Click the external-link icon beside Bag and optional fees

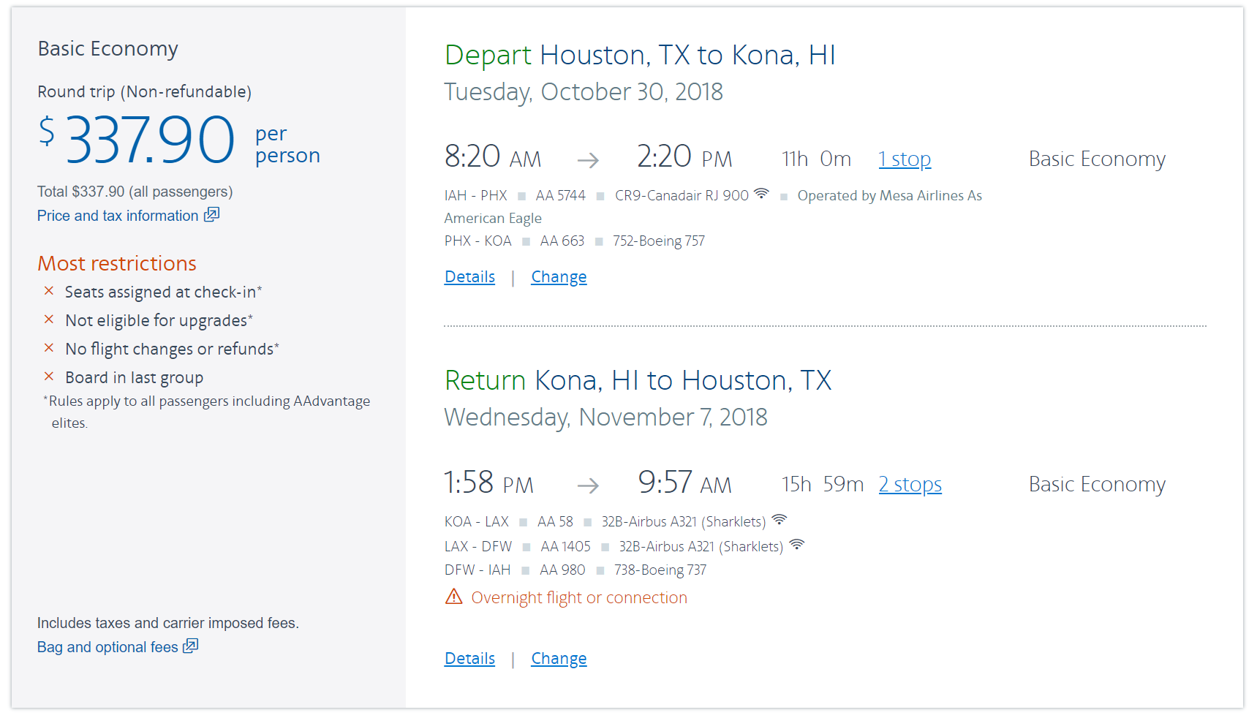click(190, 646)
